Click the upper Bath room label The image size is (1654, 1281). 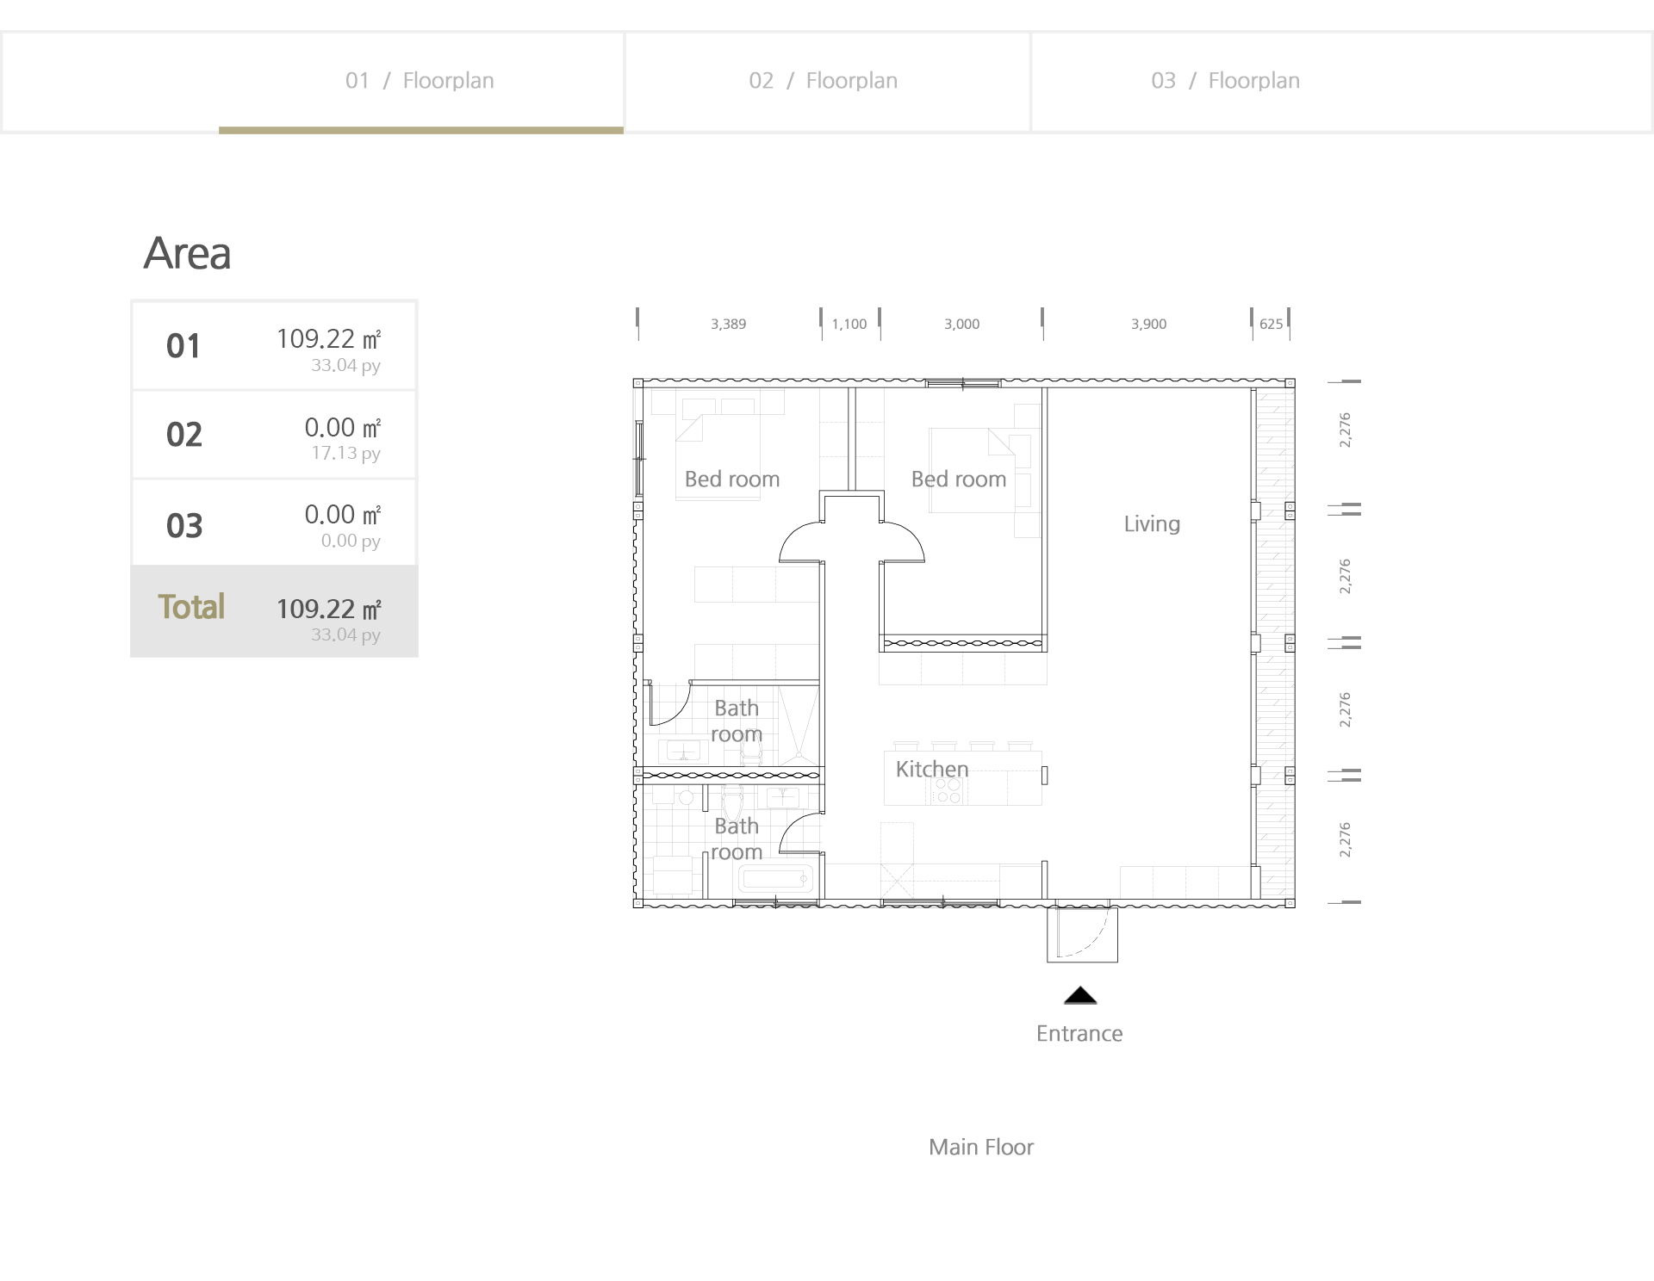737,721
